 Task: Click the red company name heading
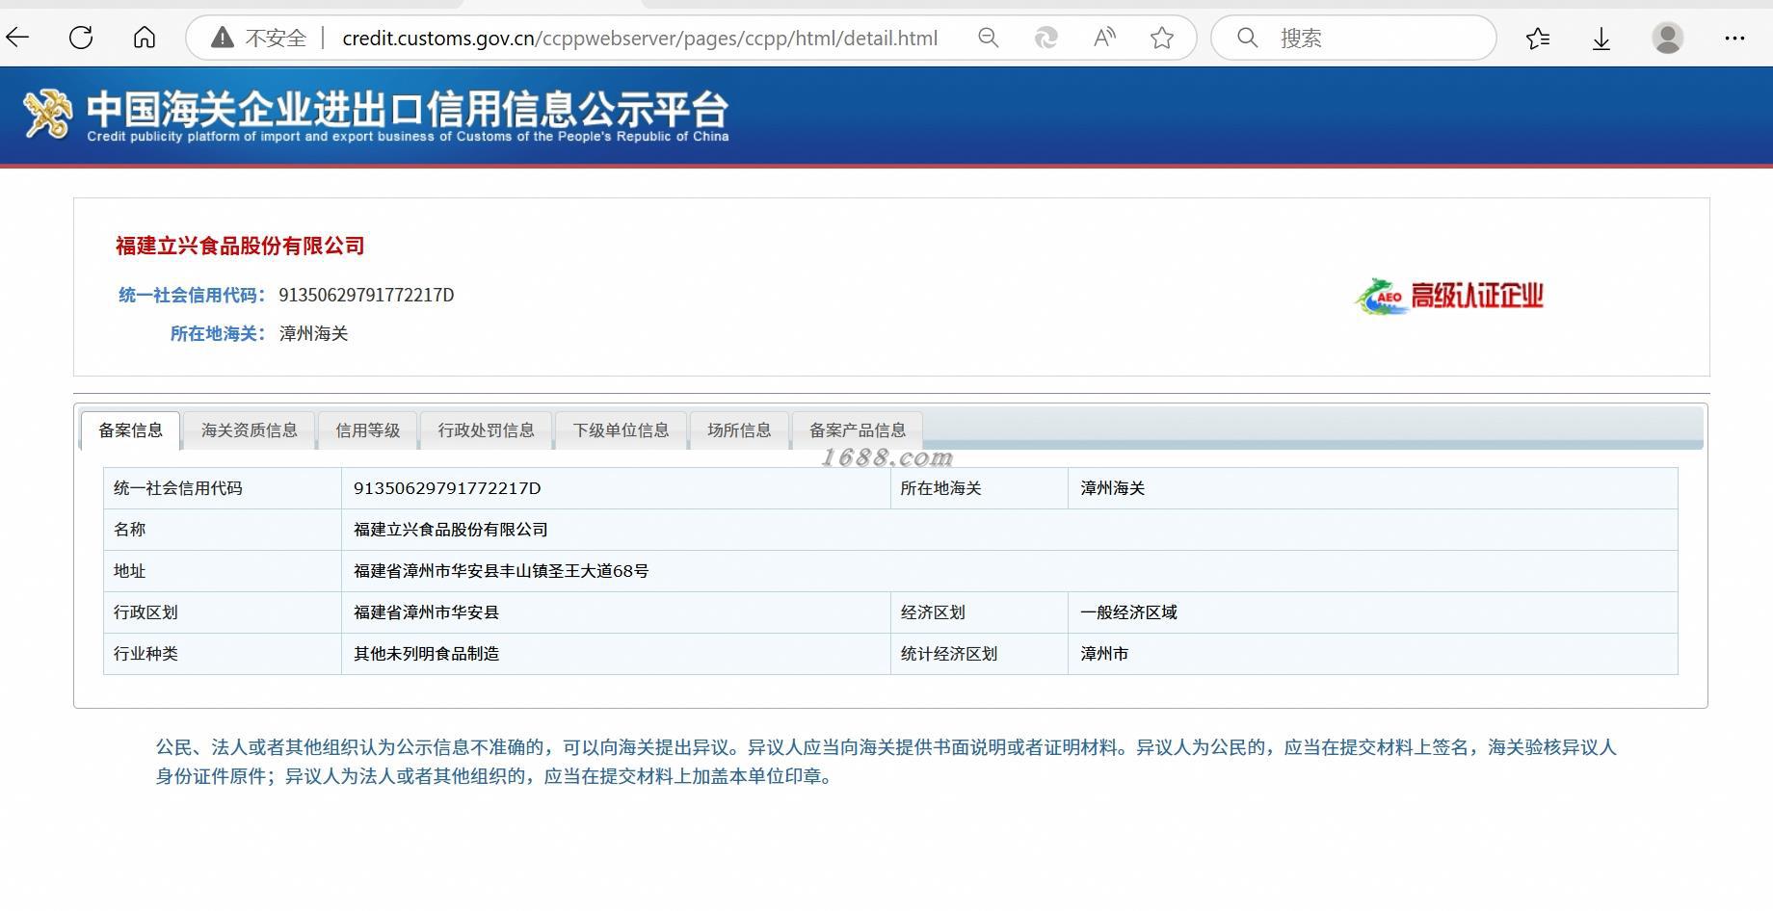(x=240, y=246)
